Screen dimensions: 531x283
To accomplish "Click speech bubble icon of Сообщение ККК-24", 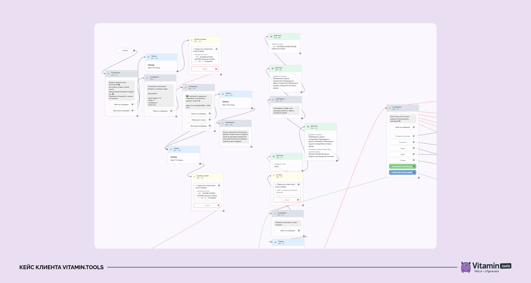I will coord(108,74).
